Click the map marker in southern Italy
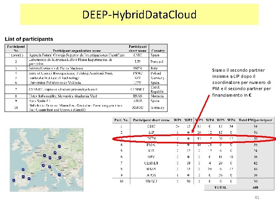The image size is (276, 207). pyautogui.click(x=59, y=175)
